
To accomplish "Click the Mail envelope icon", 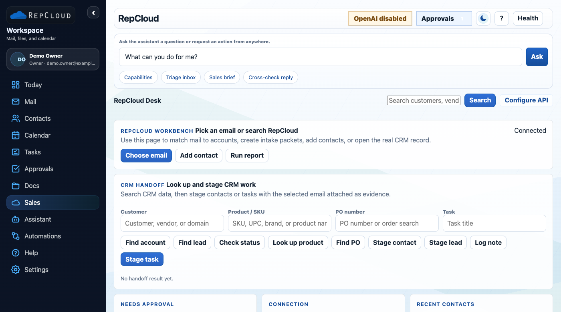I will [16, 102].
